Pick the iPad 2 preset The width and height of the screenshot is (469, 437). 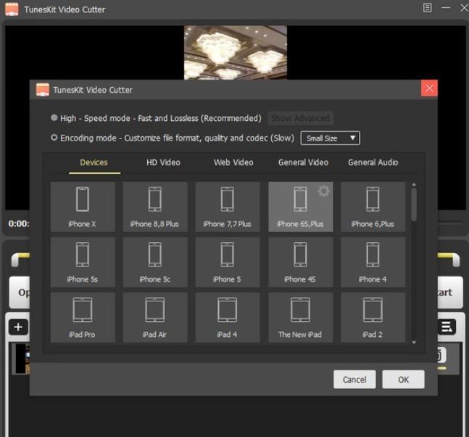point(373,317)
